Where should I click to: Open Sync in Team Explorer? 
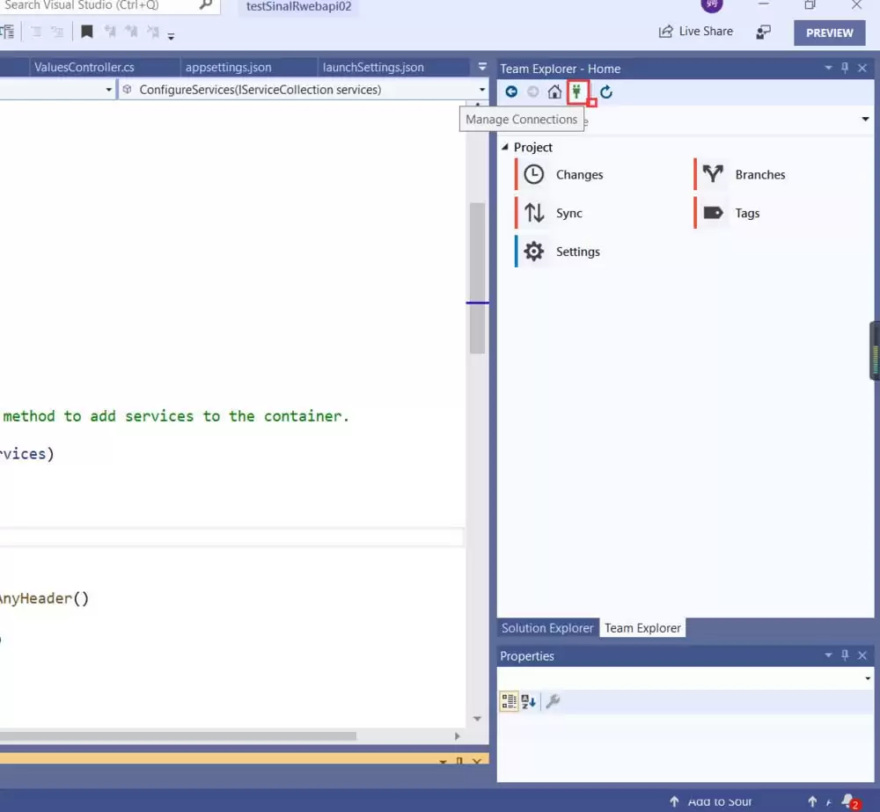click(568, 213)
